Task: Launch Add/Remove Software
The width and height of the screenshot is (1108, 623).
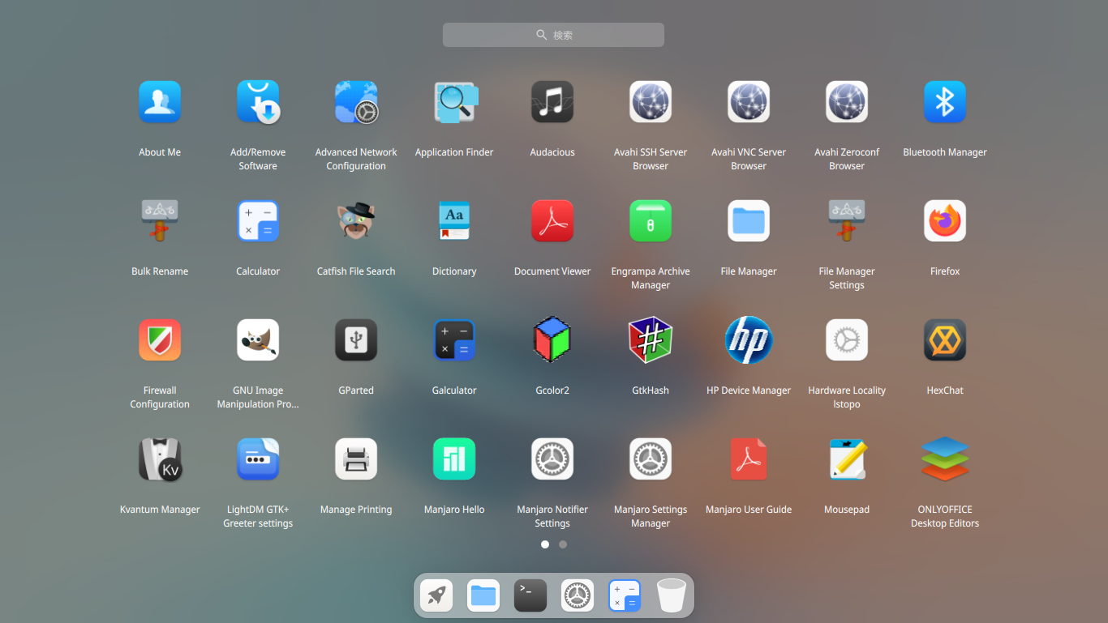Action: (258, 102)
